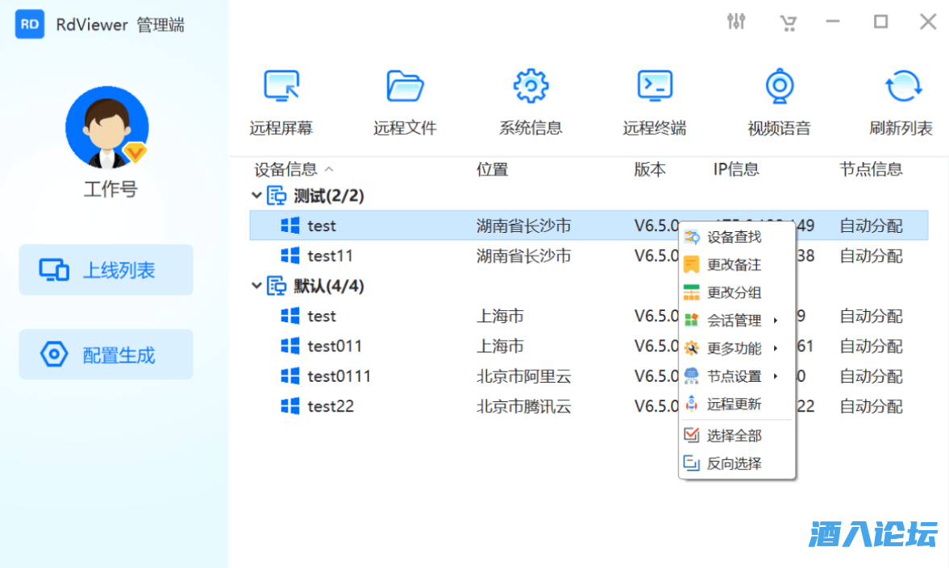Click Windows icon beside test22
This screenshot has width=949, height=568.
coord(290,407)
